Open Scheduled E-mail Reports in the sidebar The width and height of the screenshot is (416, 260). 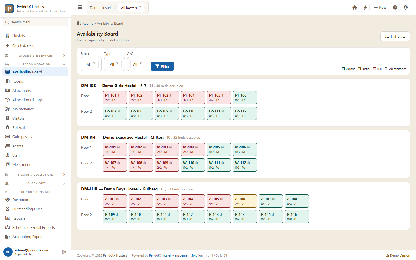coord(35,227)
